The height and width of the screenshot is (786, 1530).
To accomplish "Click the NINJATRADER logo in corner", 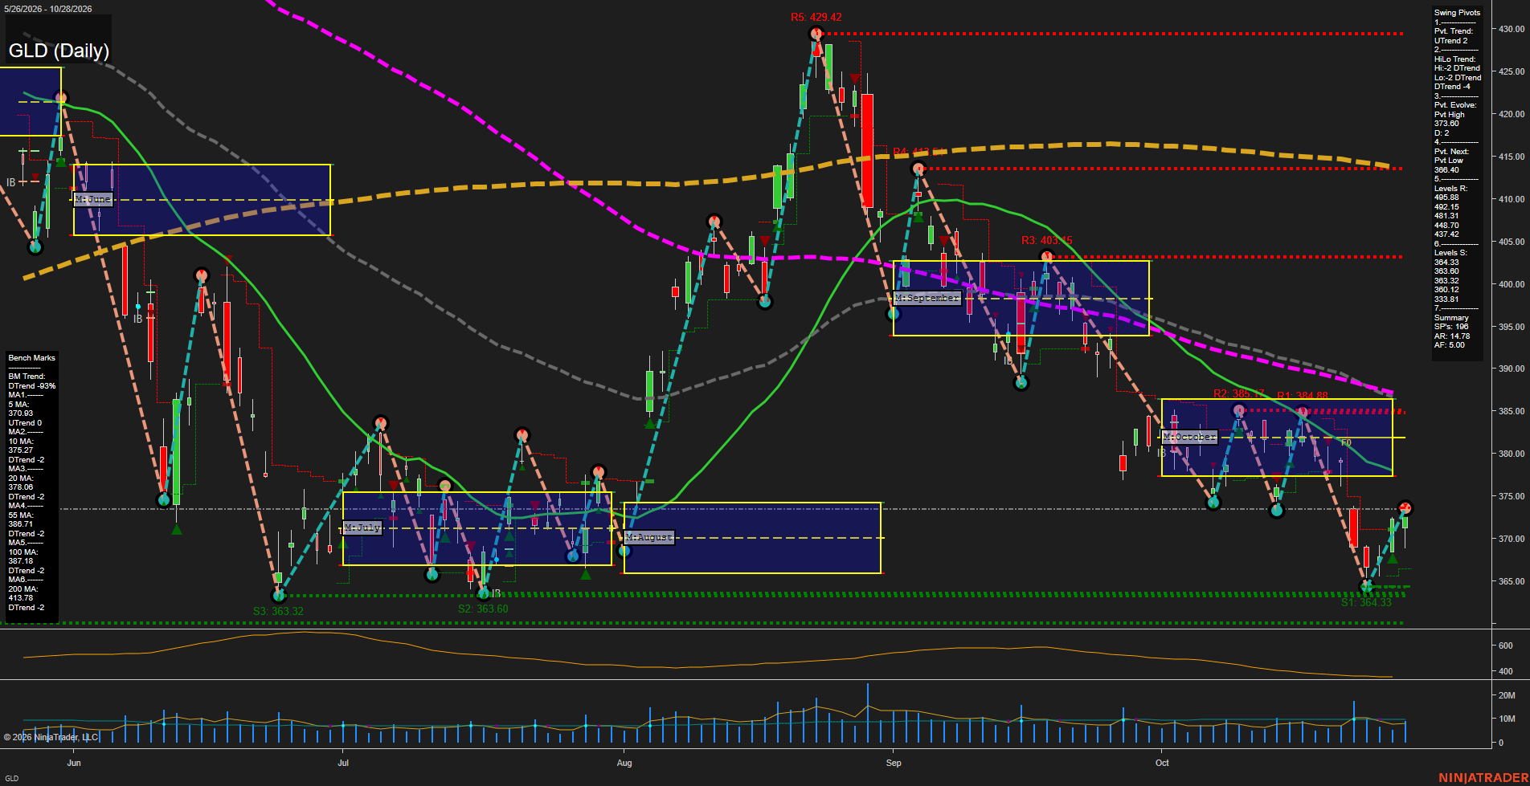I will pos(1483,778).
